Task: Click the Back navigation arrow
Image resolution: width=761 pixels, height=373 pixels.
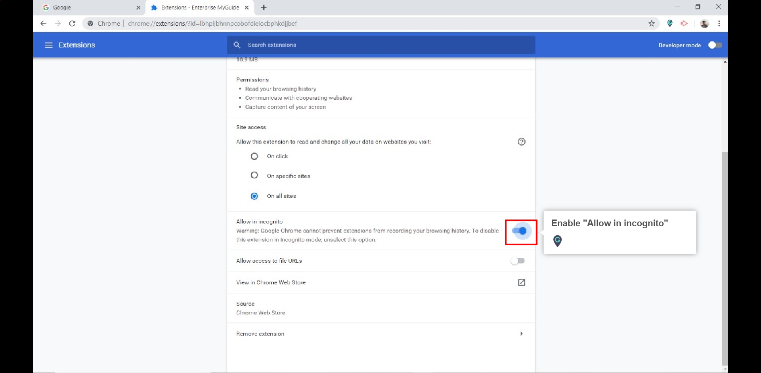Action: [44, 23]
